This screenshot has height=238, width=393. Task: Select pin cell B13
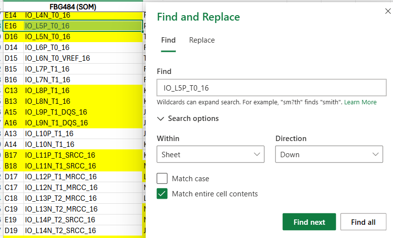tap(13, 101)
